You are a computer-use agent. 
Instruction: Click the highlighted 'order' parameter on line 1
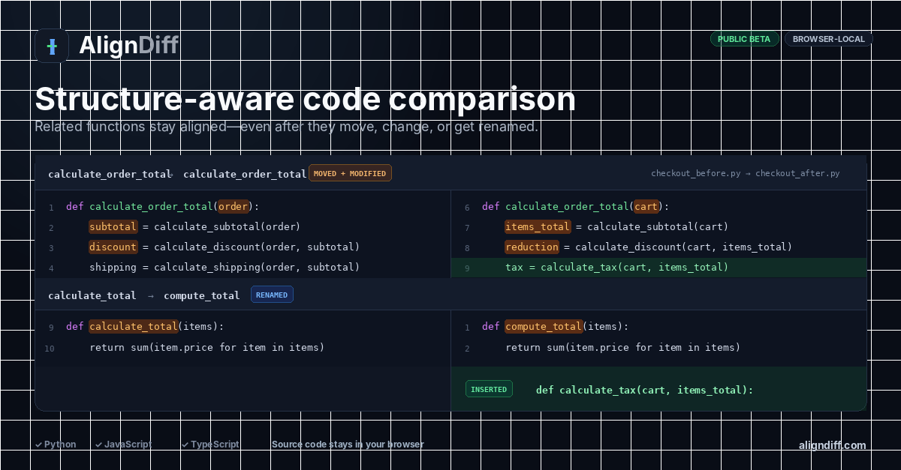(233, 206)
